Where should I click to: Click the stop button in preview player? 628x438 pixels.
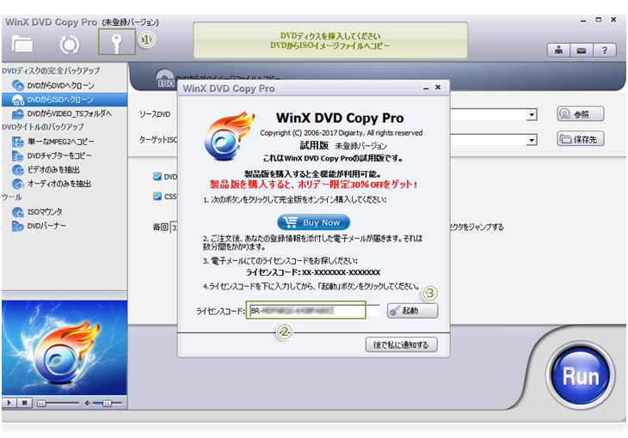(x=24, y=403)
